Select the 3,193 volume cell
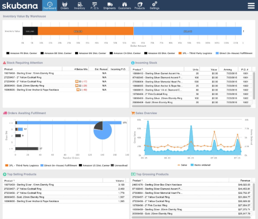Viewport: 258px width, 219px height. (x=121, y=185)
